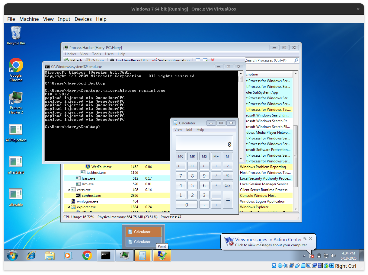368x275 pixels.
Task: Switch to cmd window via taskbar
Action: [106, 256]
